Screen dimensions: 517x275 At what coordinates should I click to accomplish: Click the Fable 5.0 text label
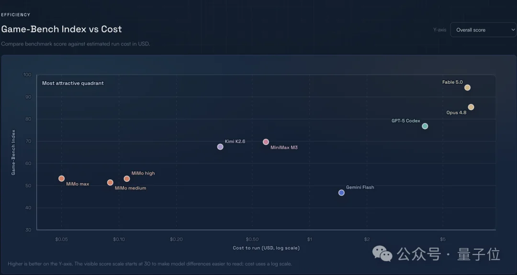[x=452, y=82]
